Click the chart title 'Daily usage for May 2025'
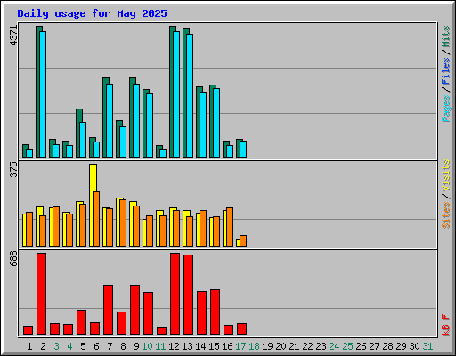The image size is (456, 356). (92, 13)
